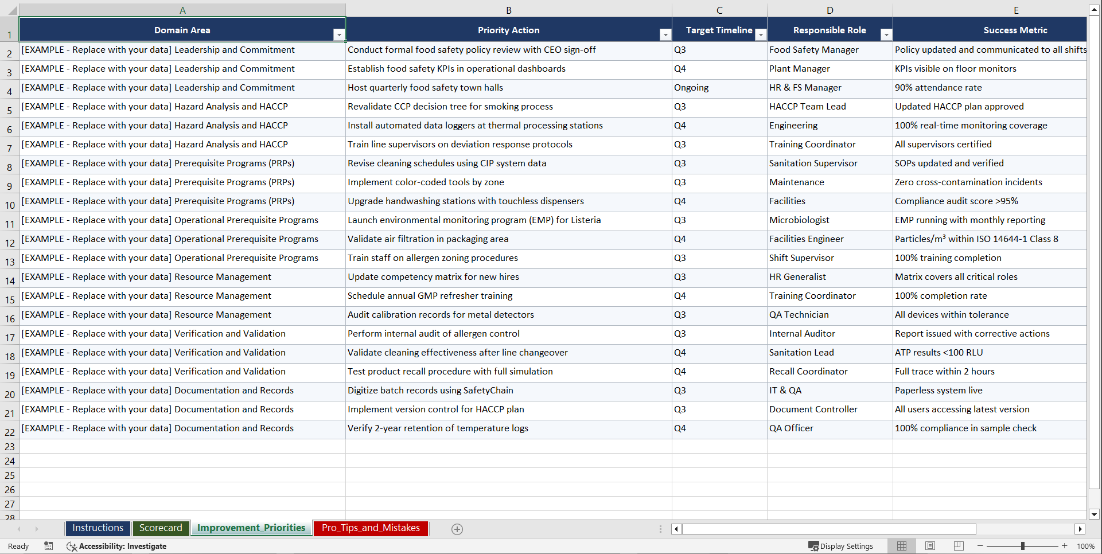Select the Scorecard sheet tab

pos(161,528)
